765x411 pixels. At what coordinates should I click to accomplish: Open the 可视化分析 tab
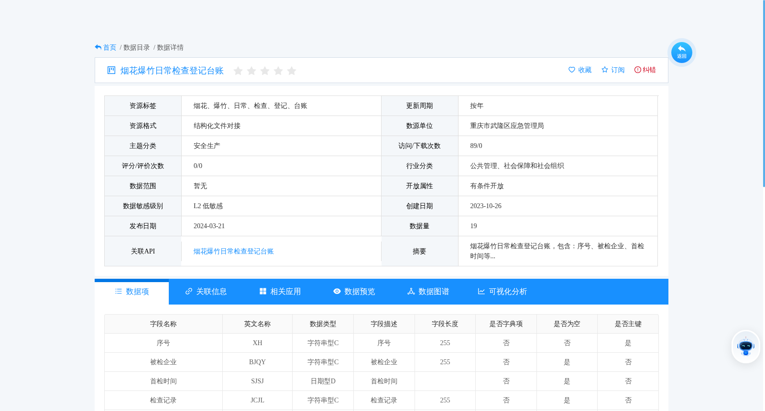[503, 292]
